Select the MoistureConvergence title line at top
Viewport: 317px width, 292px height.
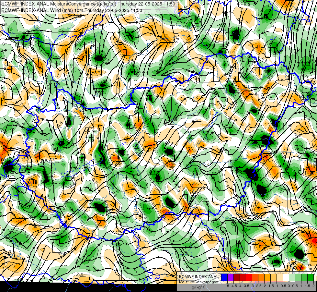coord(88,4)
